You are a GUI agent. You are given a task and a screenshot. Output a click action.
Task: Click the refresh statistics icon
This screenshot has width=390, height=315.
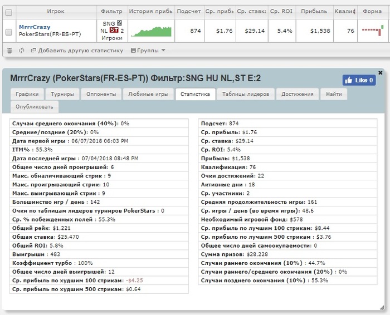(x=22, y=51)
